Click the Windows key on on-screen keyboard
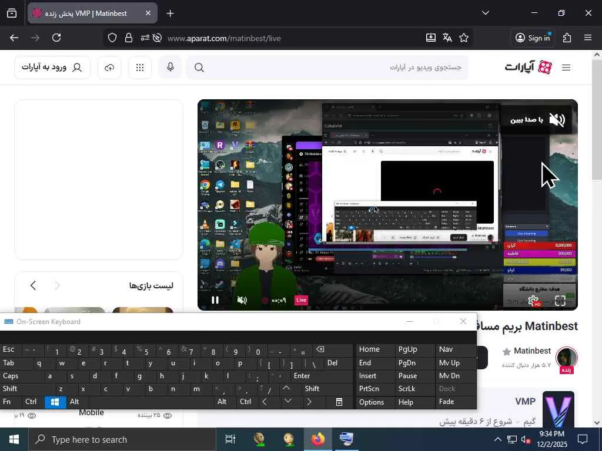 click(55, 402)
